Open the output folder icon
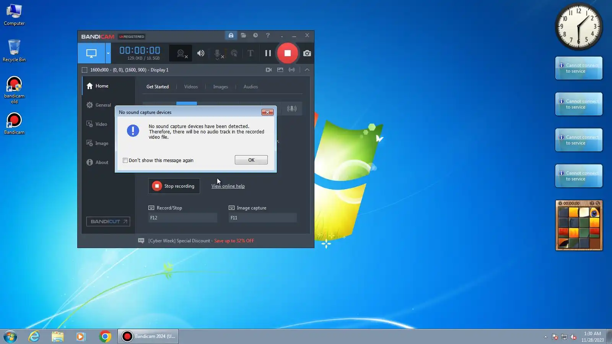612x344 pixels. click(x=243, y=35)
